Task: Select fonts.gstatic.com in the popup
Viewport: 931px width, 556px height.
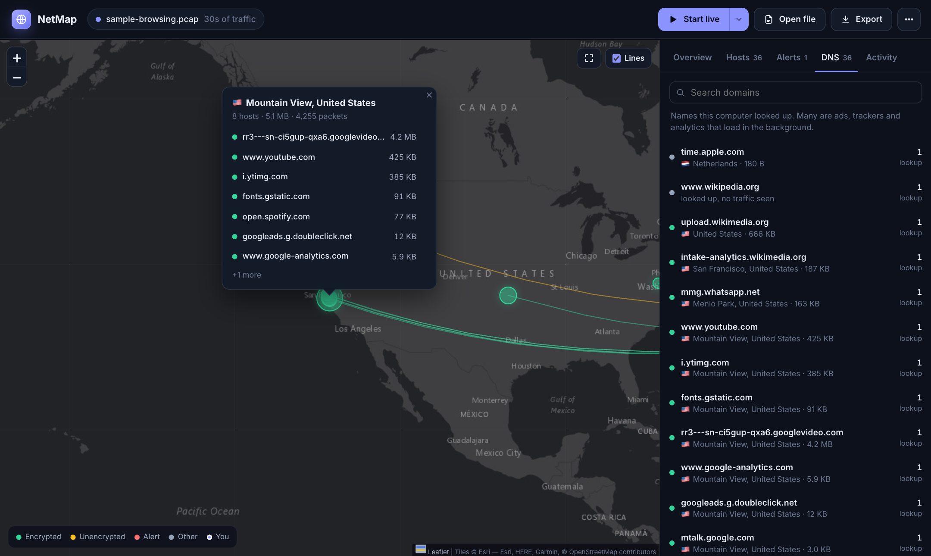Action: pyautogui.click(x=324, y=197)
